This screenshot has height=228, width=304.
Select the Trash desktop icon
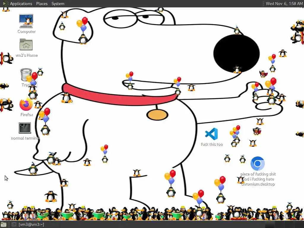(x=26, y=75)
